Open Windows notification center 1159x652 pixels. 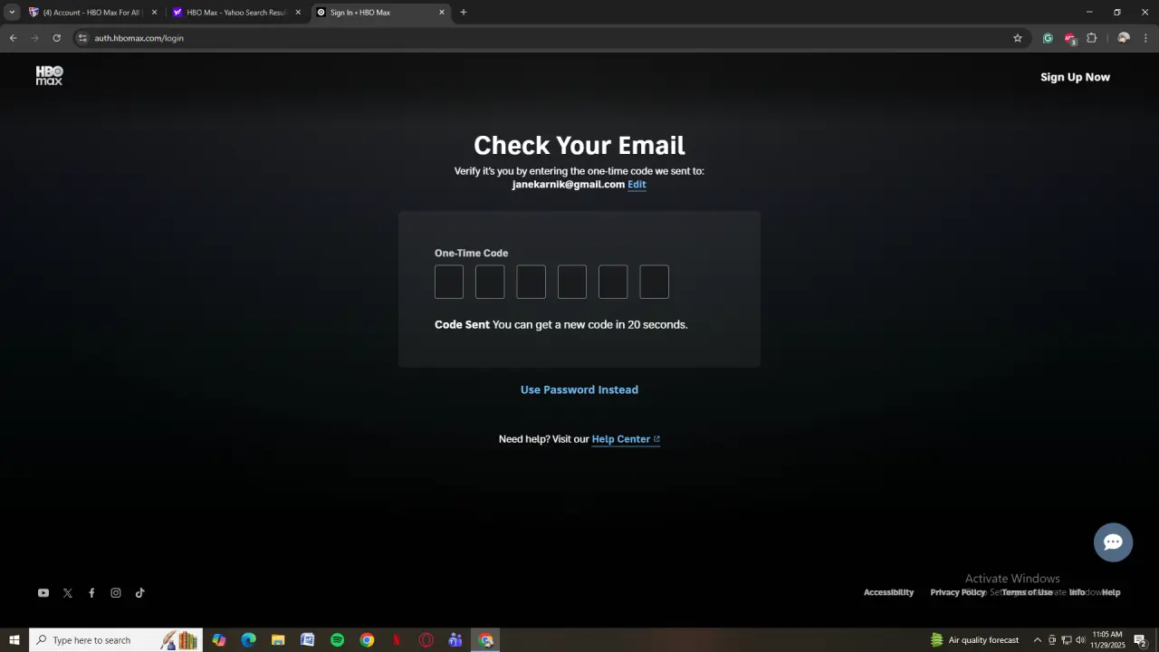(x=1141, y=640)
